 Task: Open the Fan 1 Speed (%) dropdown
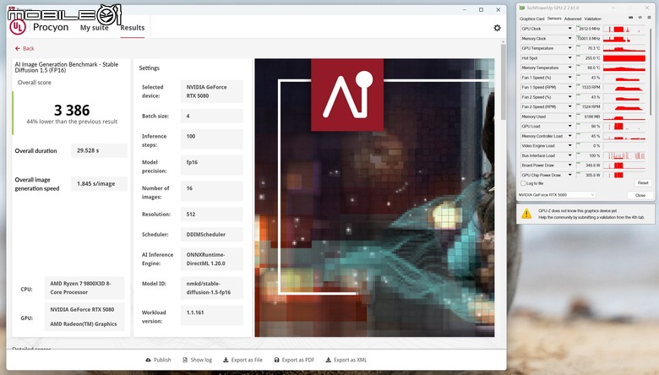point(570,77)
